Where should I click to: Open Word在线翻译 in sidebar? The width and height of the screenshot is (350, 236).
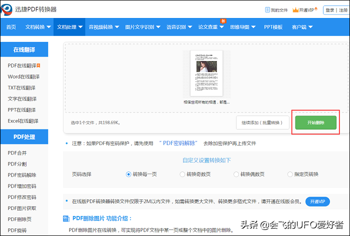tap(23, 76)
